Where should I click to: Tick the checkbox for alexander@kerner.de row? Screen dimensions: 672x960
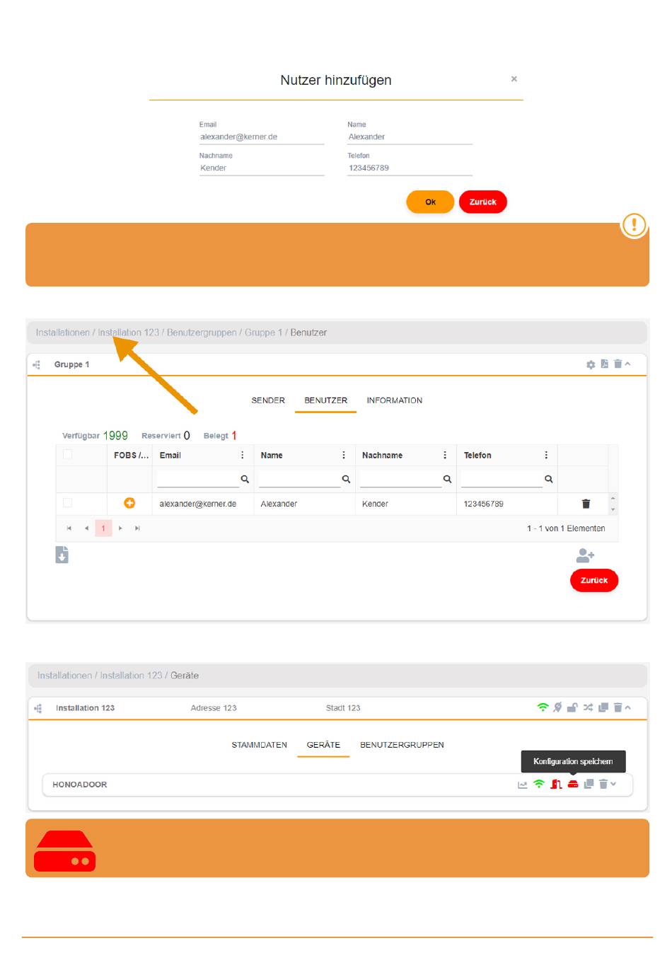tap(68, 503)
